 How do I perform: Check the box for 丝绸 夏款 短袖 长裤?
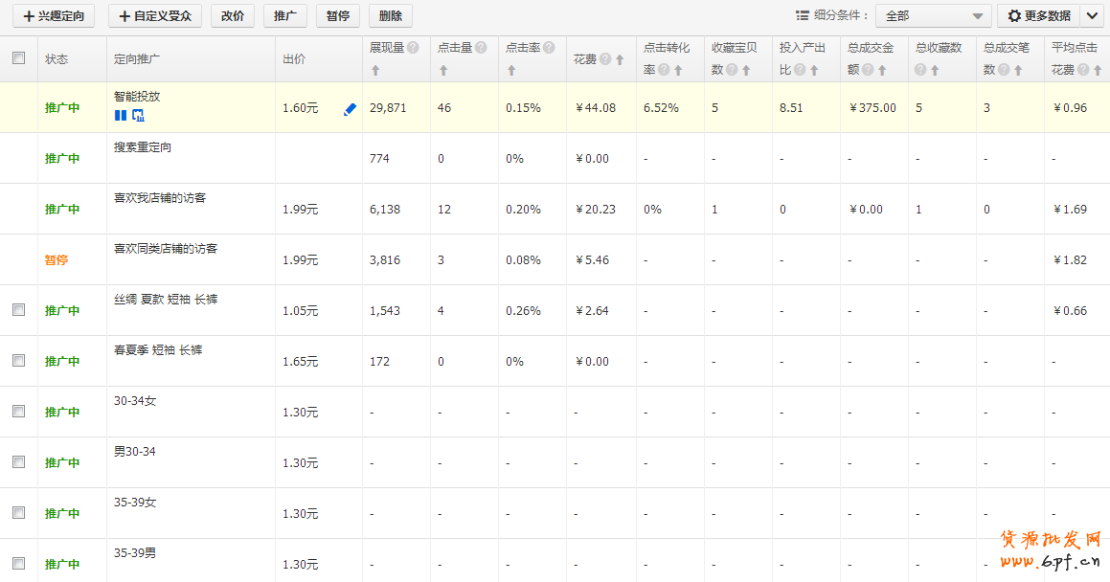coord(18,310)
